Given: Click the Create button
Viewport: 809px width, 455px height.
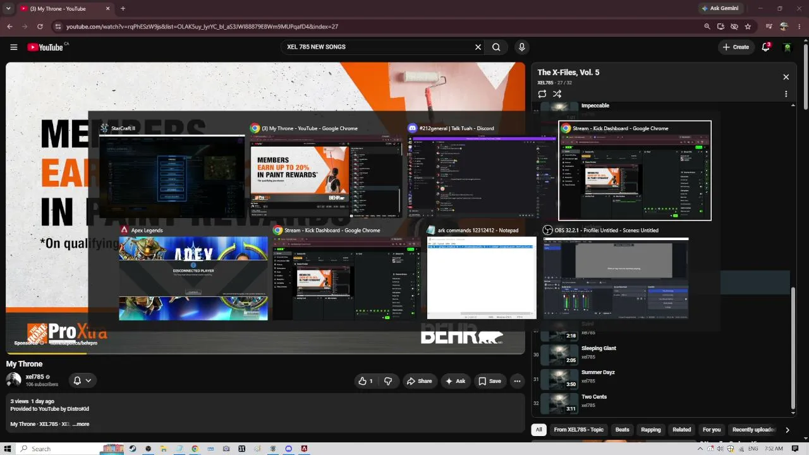Looking at the screenshot, I should tap(736, 47).
